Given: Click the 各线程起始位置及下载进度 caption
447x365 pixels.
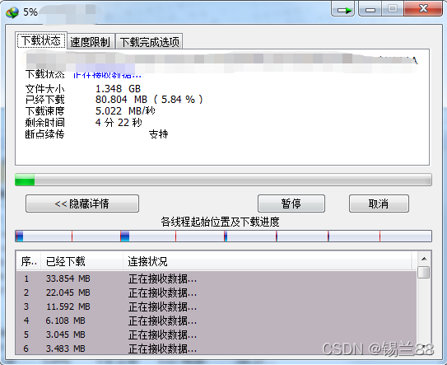Looking at the screenshot, I should [220, 222].
